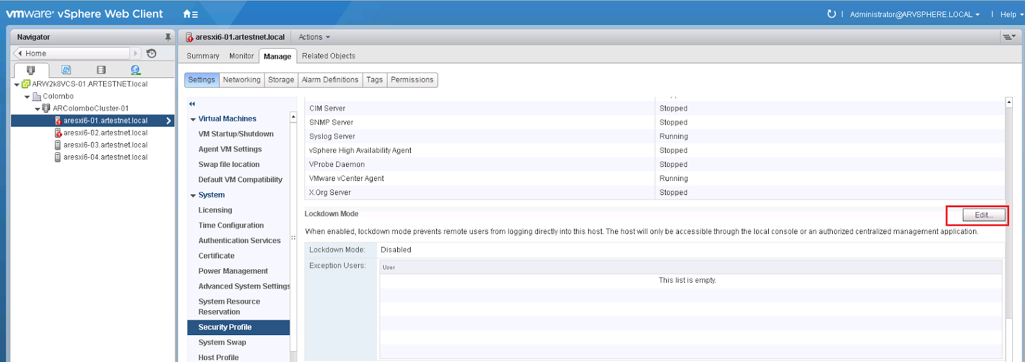1025x362 pixels.
Task: Open Host Profile settings
Action: [218, 358]
